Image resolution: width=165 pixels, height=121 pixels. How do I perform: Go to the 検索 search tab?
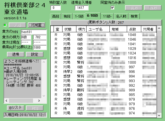[134, 16]
